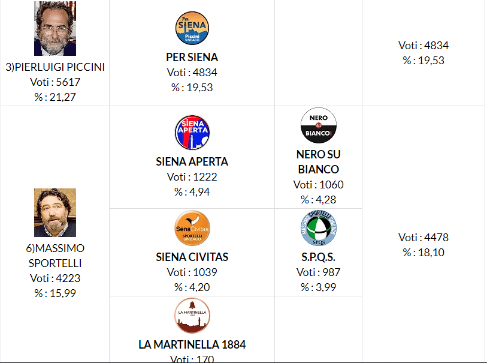Viewport: 487px width, 363px height.
Task: Click the Sportelli coalition total 4478 votes
Action: [424, 238]
